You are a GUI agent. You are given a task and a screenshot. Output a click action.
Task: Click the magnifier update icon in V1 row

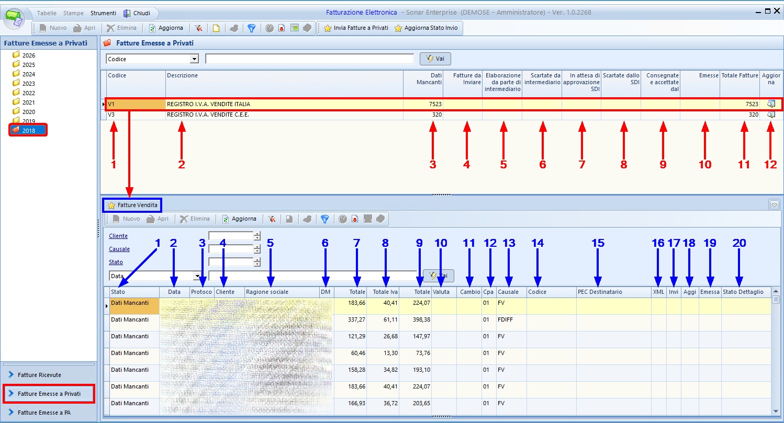pyautogui.click(x=770, y=104)
